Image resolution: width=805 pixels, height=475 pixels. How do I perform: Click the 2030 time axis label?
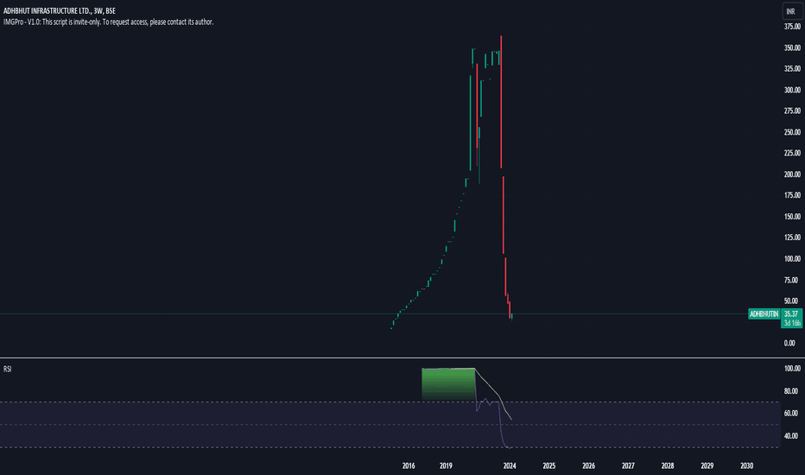(746, 465)
